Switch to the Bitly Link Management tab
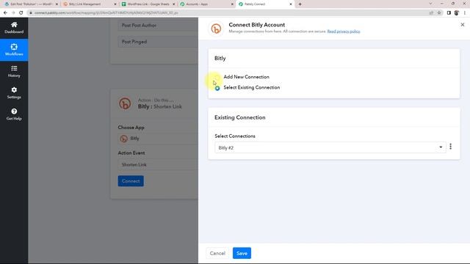 click(89, 4)
